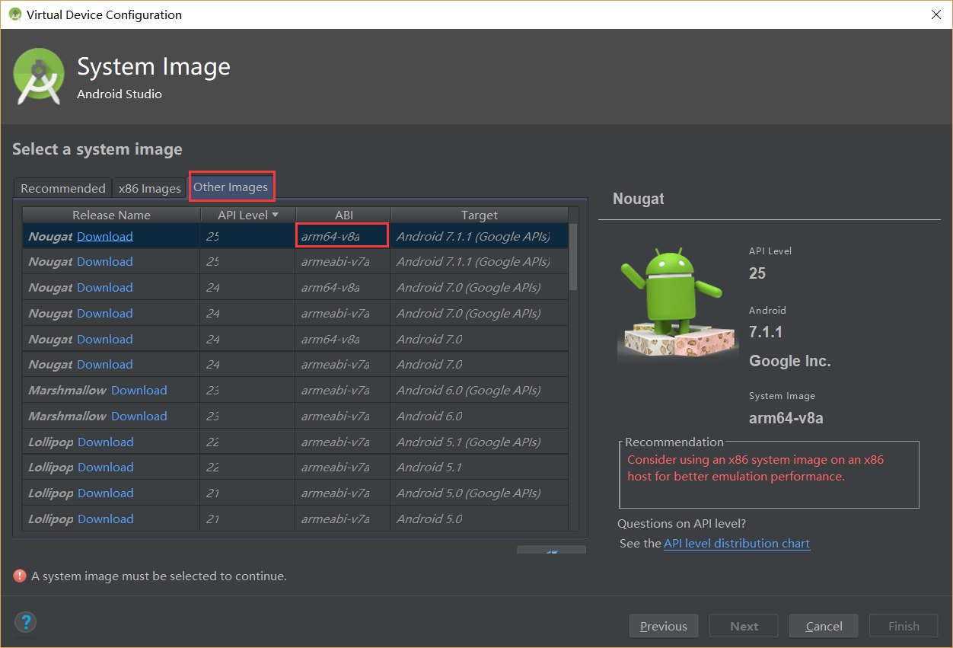Screen dimensions: 953x648
Task: Click the Finish button
Action: point(903,625)
